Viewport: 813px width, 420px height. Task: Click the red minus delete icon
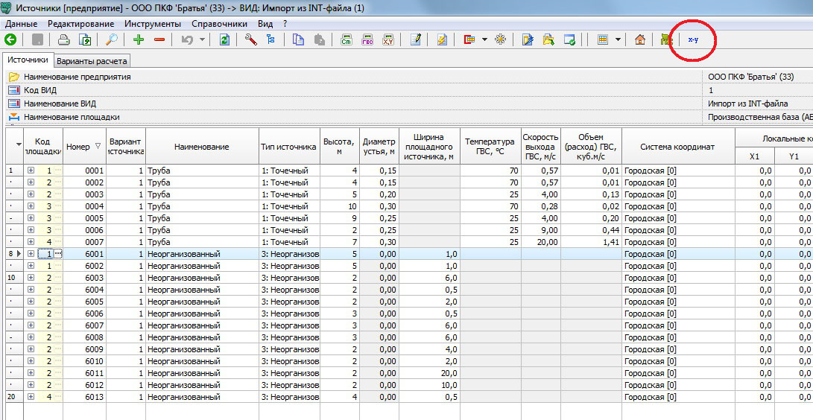[159, 40]
